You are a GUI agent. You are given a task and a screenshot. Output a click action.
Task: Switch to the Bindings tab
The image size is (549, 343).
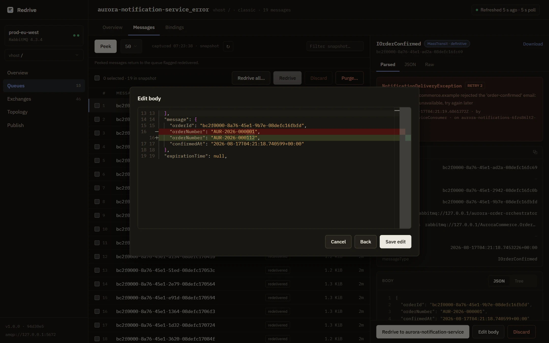(x=175, y=27)
